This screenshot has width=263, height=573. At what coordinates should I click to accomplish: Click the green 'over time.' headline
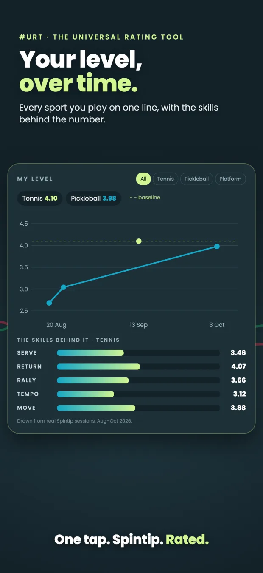78,83
